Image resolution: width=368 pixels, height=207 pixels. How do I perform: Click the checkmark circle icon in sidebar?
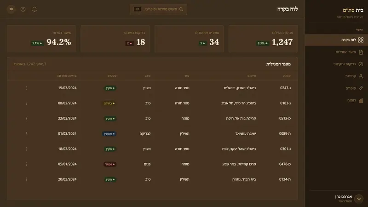point(361,64)
